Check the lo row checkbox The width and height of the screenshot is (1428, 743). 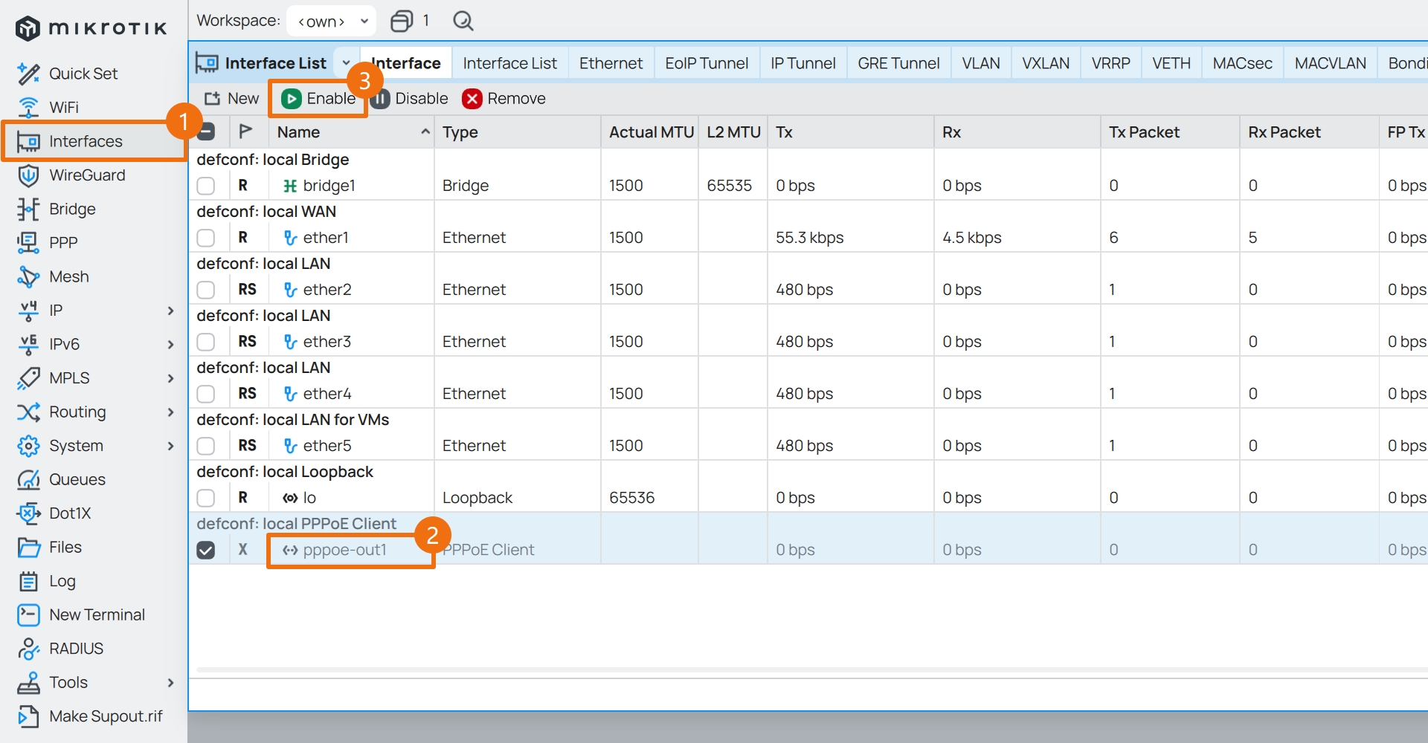tap(206, 498)
